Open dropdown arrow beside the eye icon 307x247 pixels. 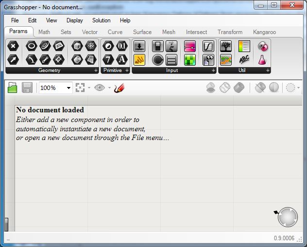(x=109, y=88)
